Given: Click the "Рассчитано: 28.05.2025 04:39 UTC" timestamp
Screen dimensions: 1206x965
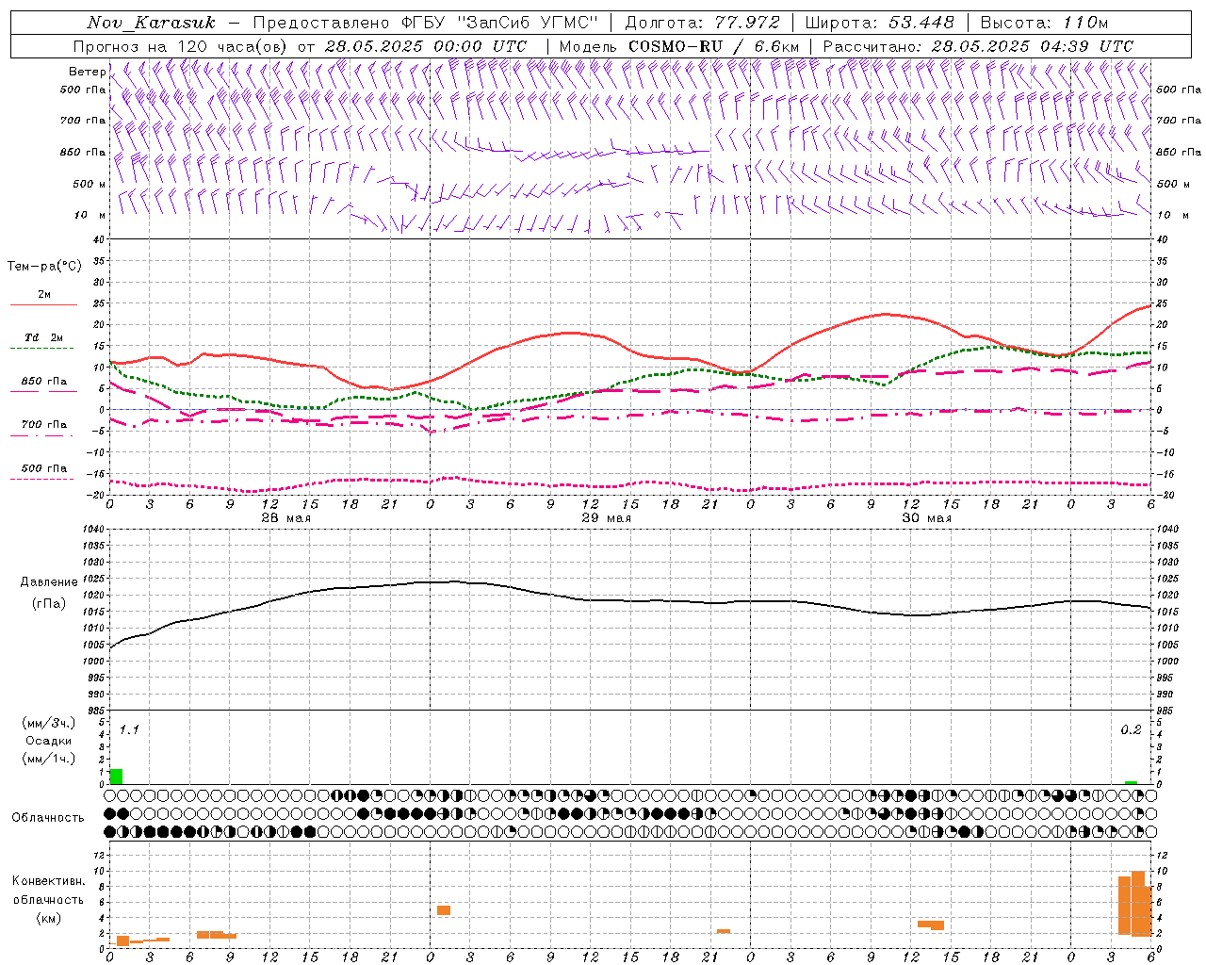Looking at the screenshot, I should [x=978, y=46].
